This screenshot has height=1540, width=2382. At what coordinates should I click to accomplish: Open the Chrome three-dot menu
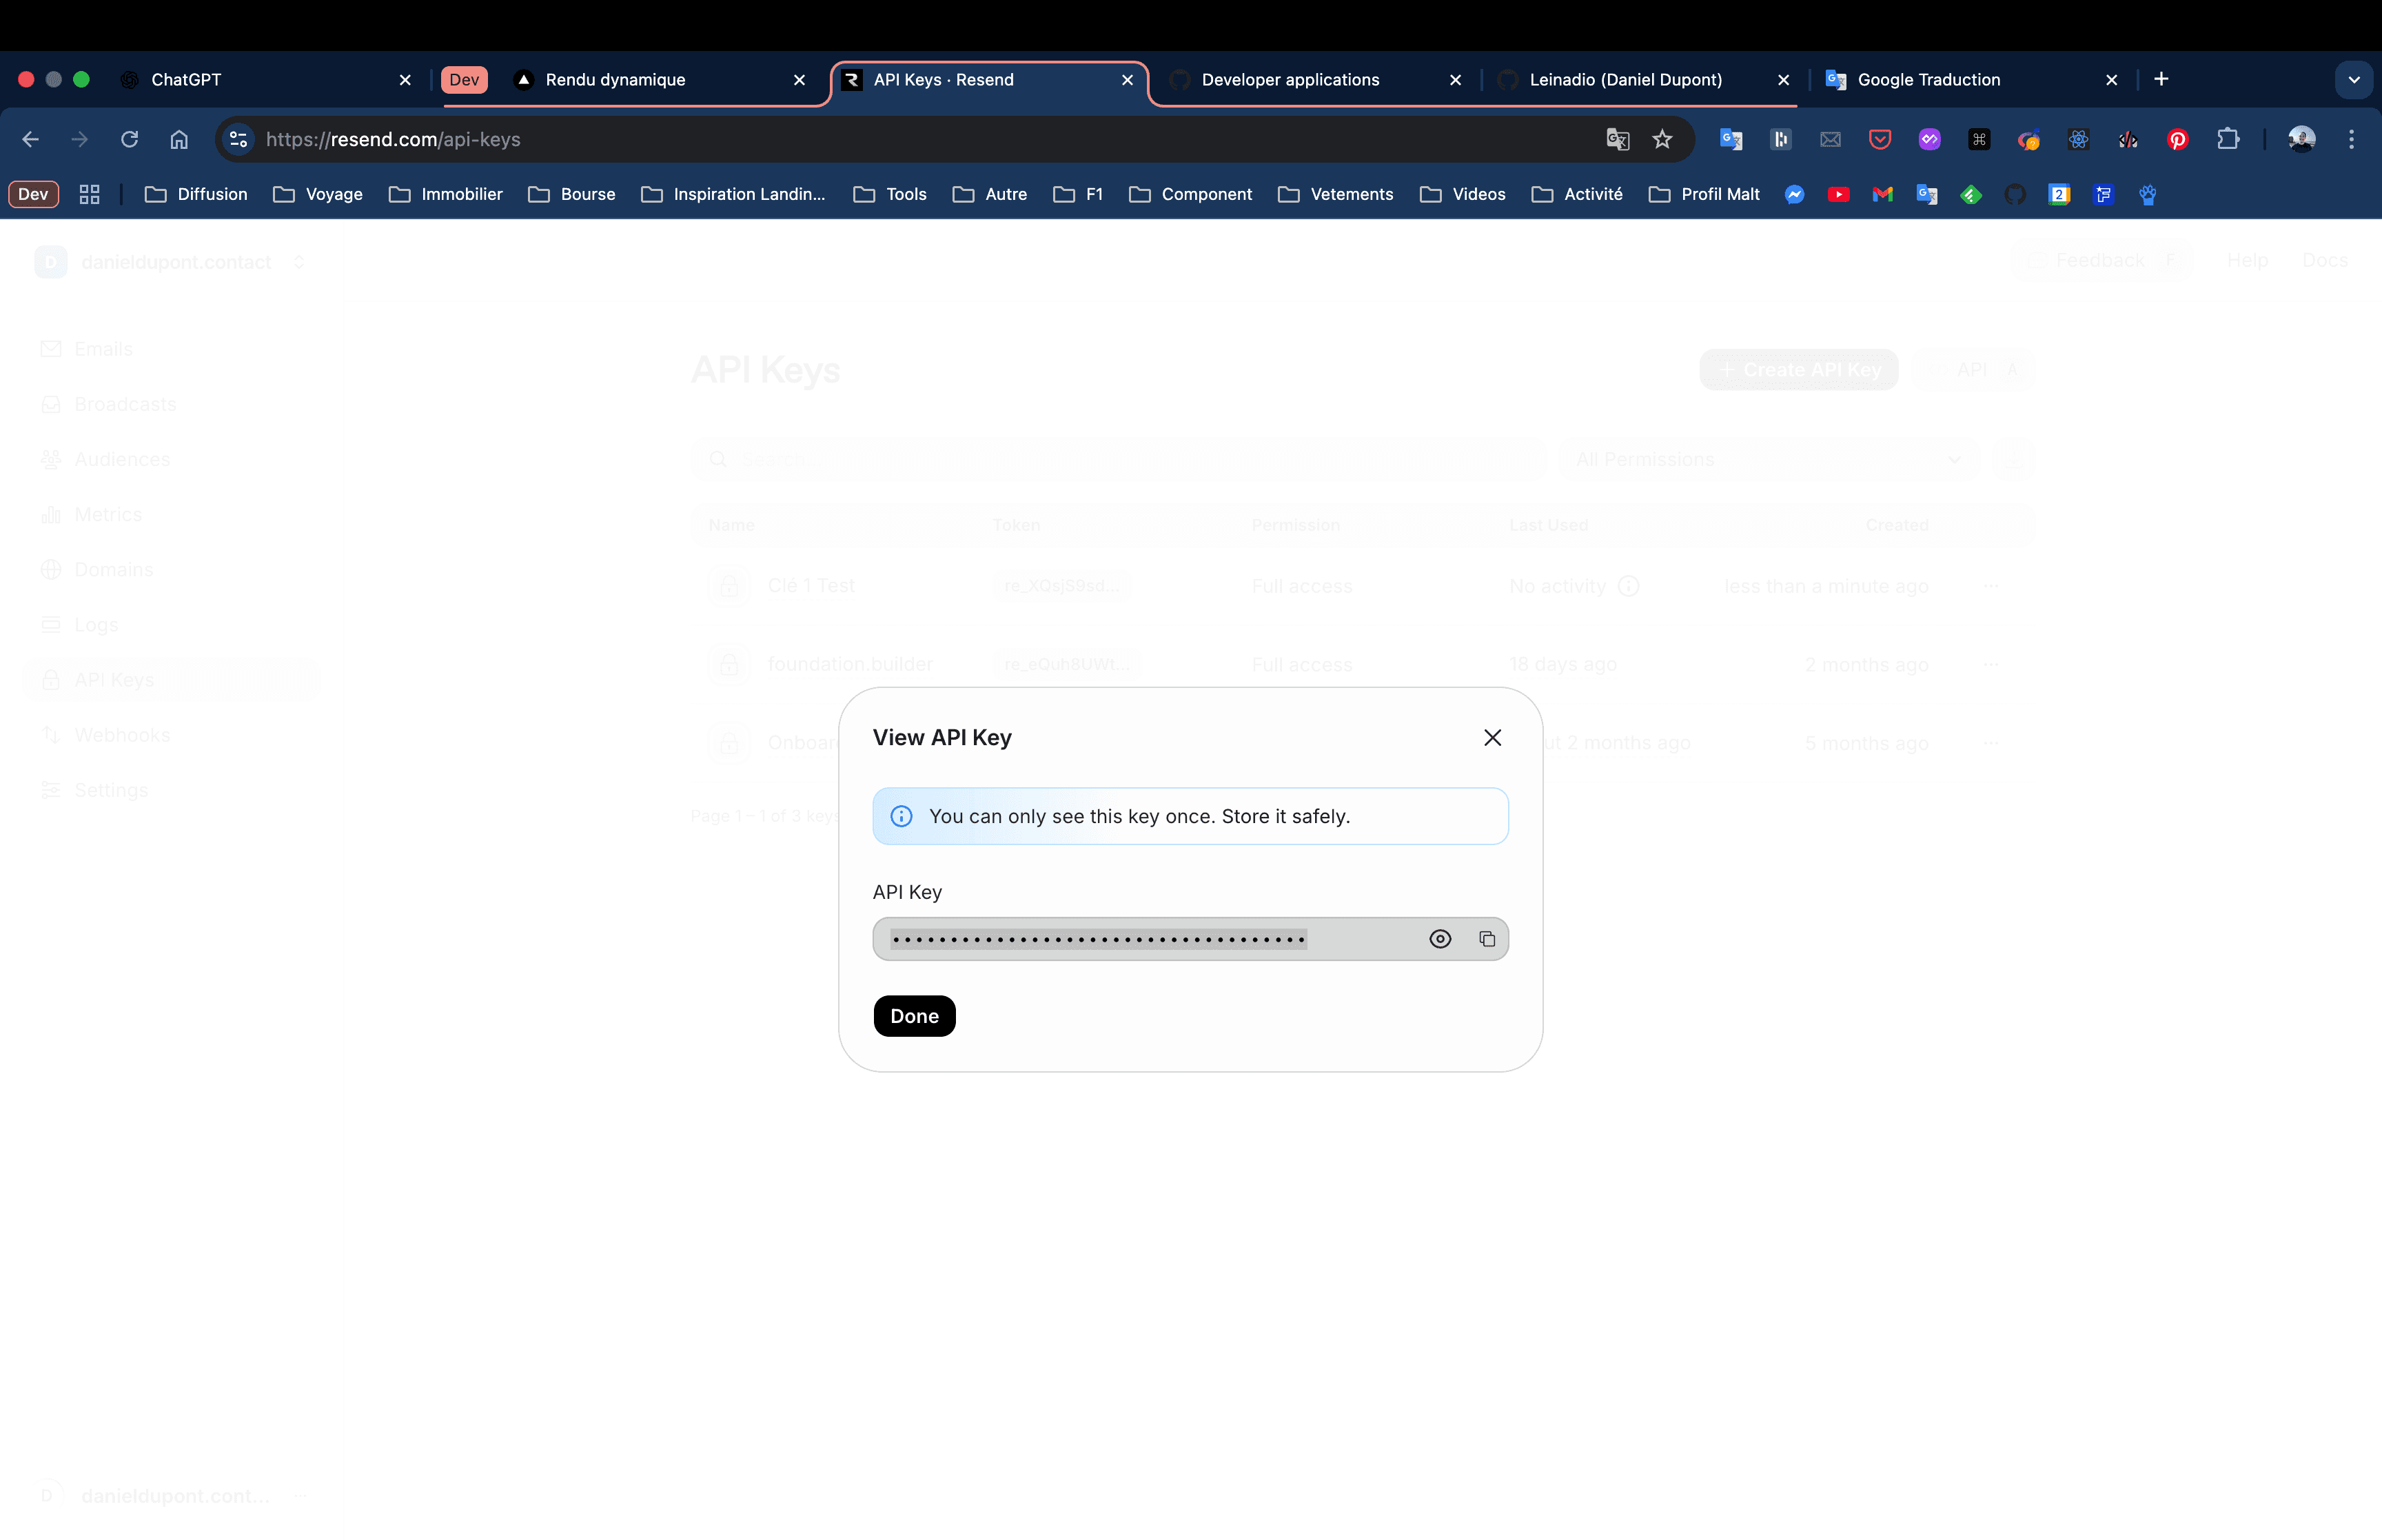pyautogui.click(x=2351, y=140)
